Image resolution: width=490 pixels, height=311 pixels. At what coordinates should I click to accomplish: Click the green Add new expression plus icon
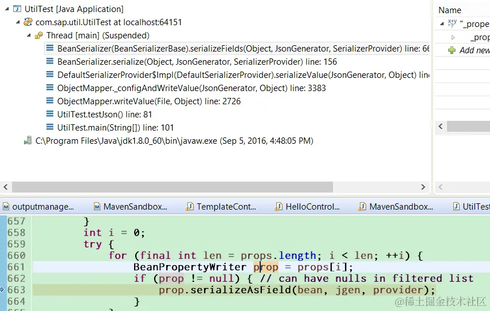pos(452,50)
